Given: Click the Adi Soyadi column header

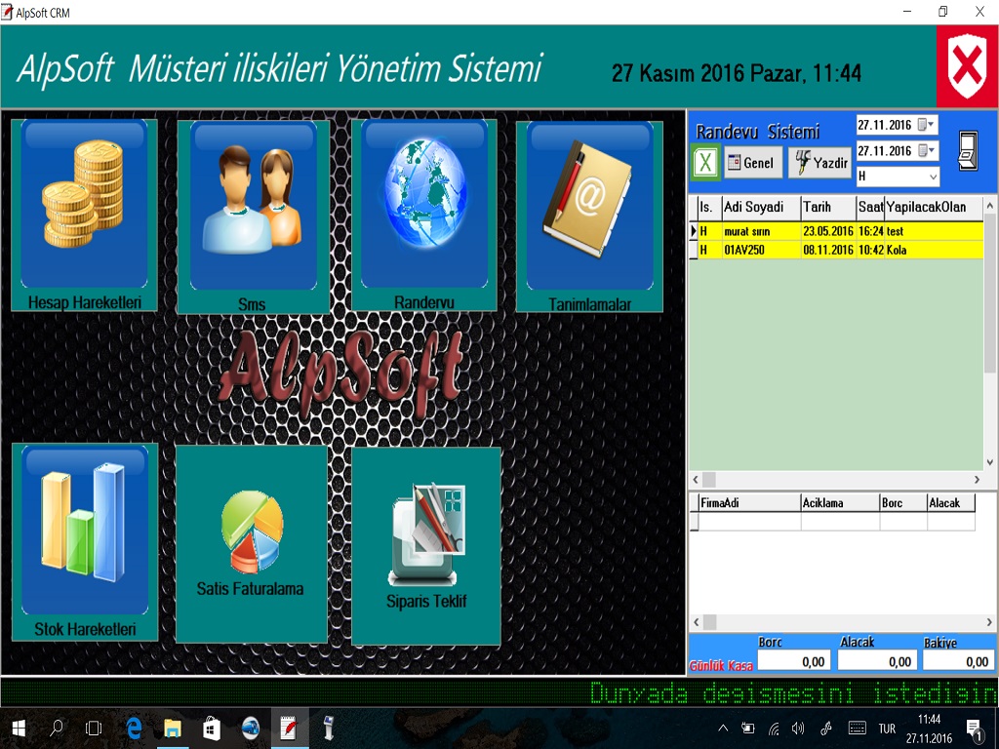Looking at the screenshot, I should pyautogui.click(x=761, y=207).
